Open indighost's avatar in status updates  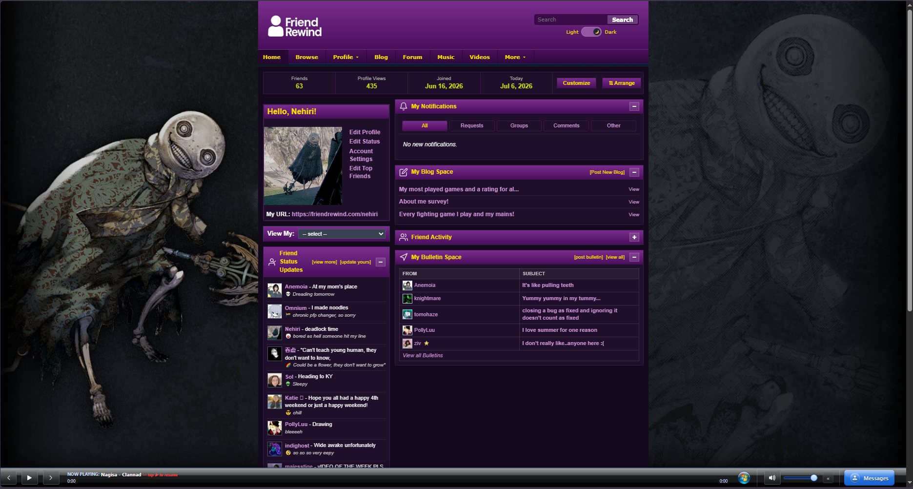pos(275,449)
